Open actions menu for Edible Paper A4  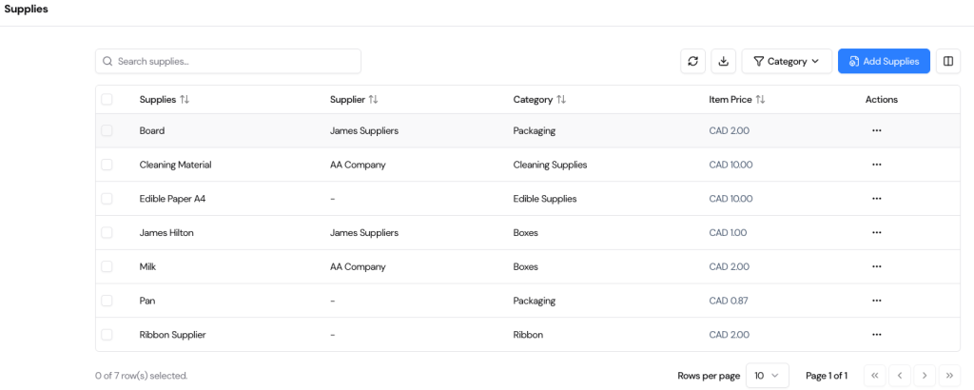(x=876, y=199)
